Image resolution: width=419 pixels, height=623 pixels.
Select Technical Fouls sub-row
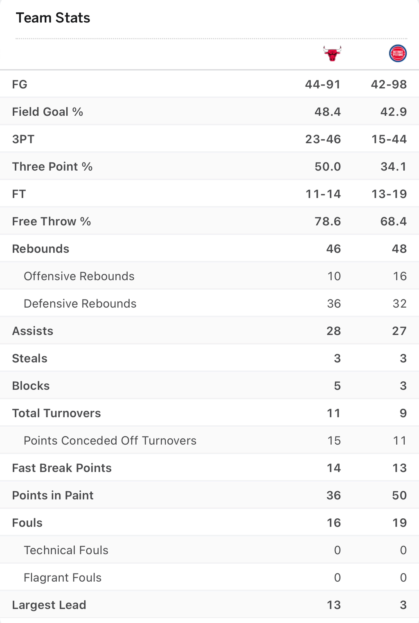point(209,550)
